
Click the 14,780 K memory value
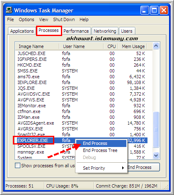pos(136,123)
